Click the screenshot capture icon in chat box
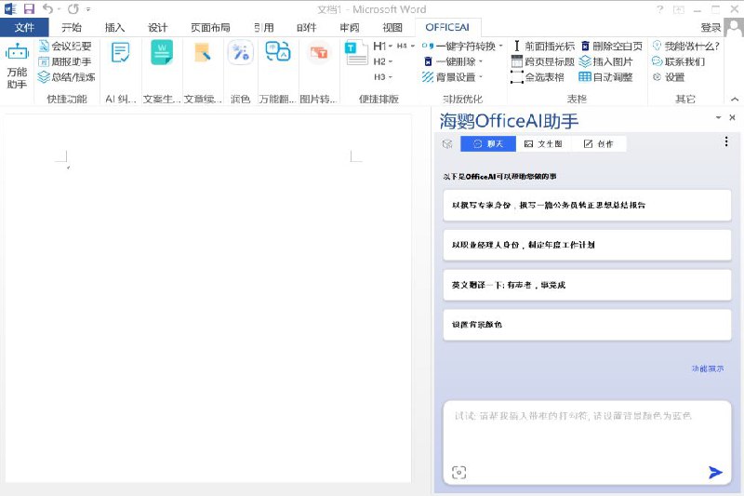The width and height of the screenshot is (744, 496). coord(458,472)
